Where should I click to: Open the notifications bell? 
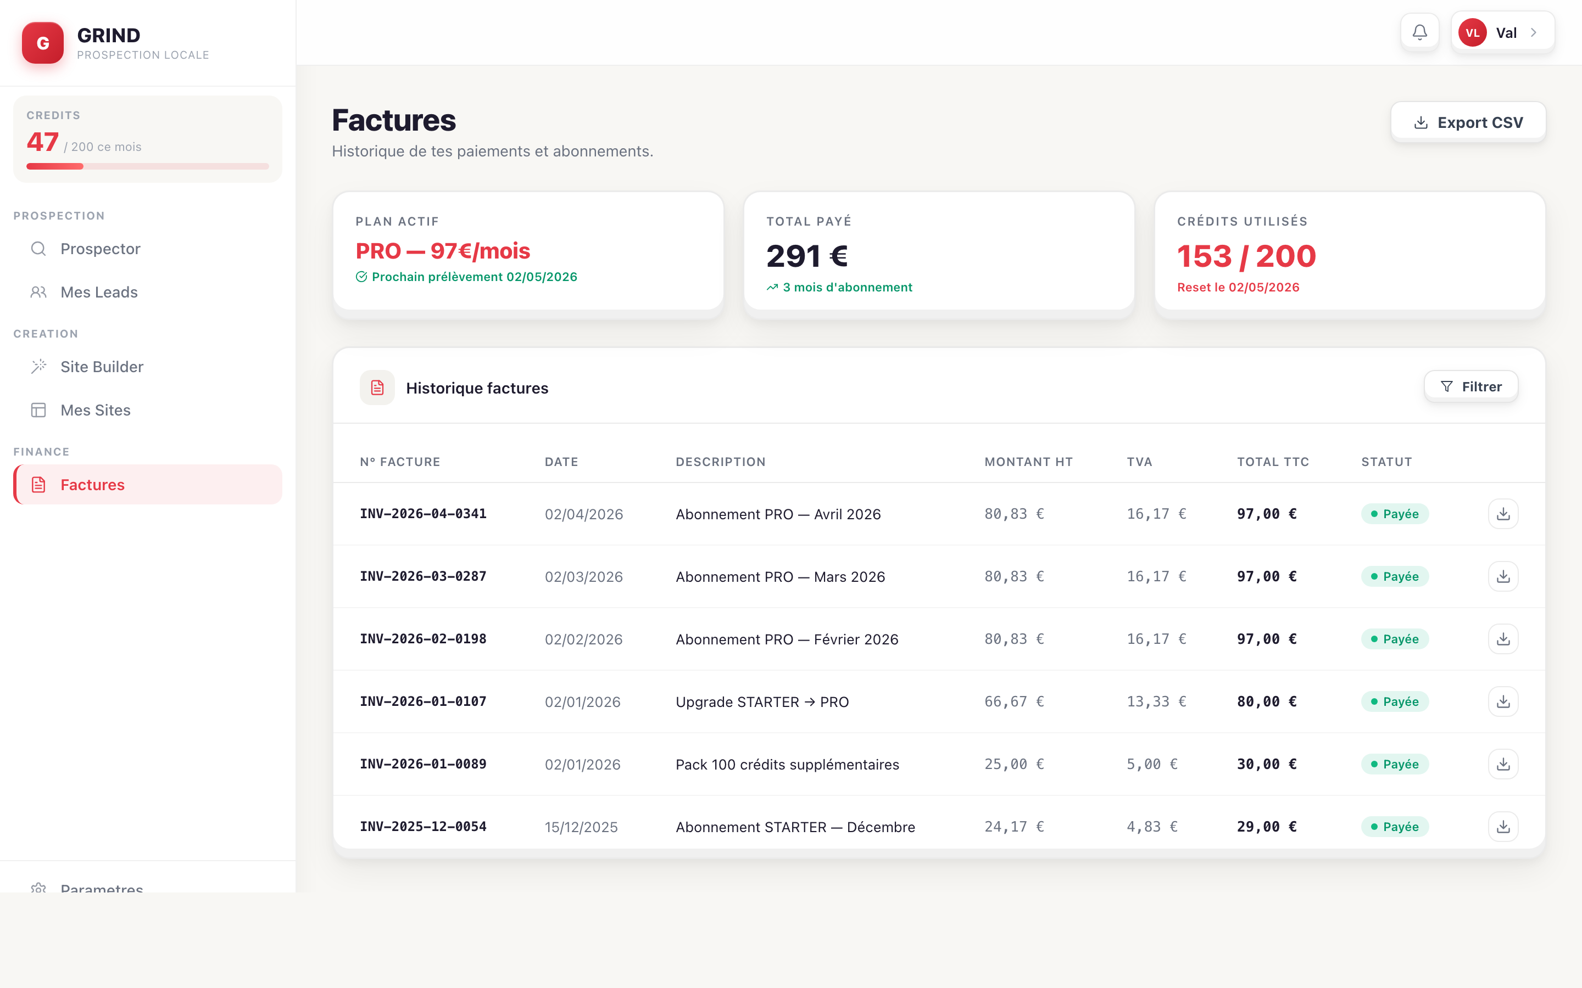pyautogui.click(x=1419, y=31)
